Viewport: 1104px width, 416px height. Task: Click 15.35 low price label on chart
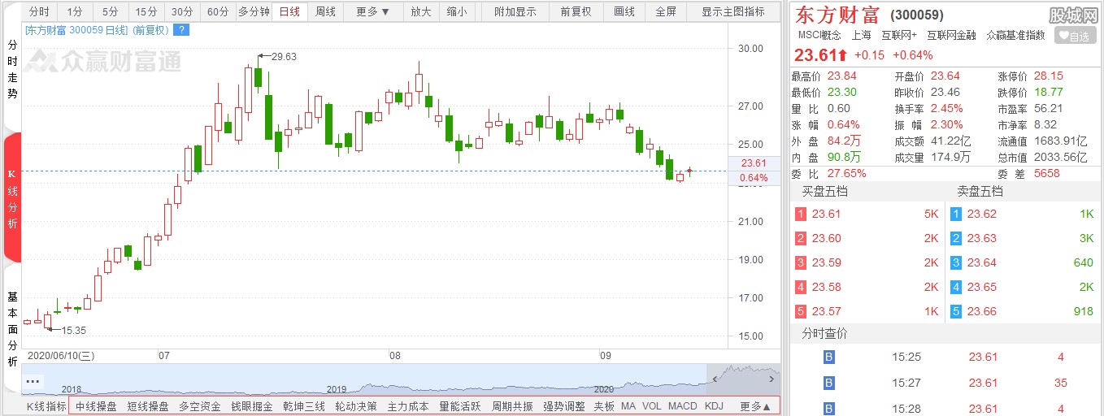[x=73, y=331]
